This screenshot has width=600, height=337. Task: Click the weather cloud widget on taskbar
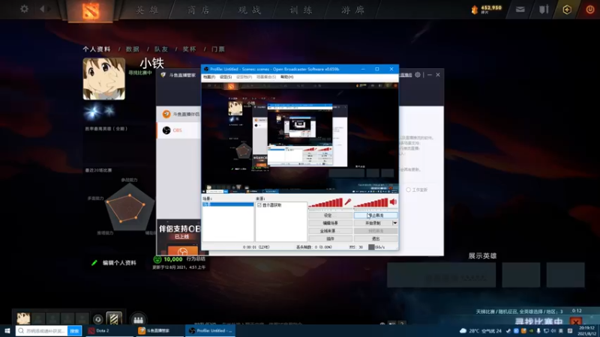pos(463,331)
